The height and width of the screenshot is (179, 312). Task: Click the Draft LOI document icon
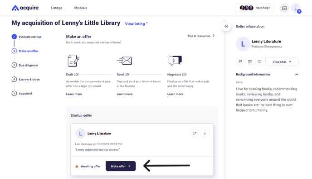73,61
